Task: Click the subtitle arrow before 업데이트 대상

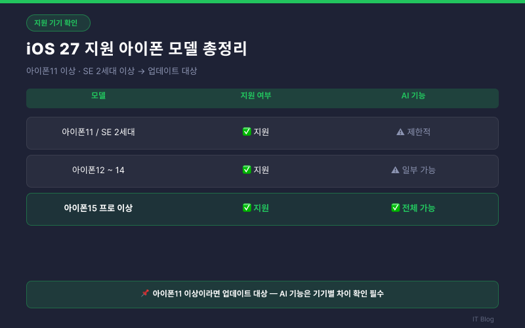Action: [141, 72]
